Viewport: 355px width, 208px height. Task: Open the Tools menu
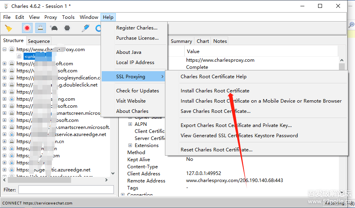[x=68, y=17]
